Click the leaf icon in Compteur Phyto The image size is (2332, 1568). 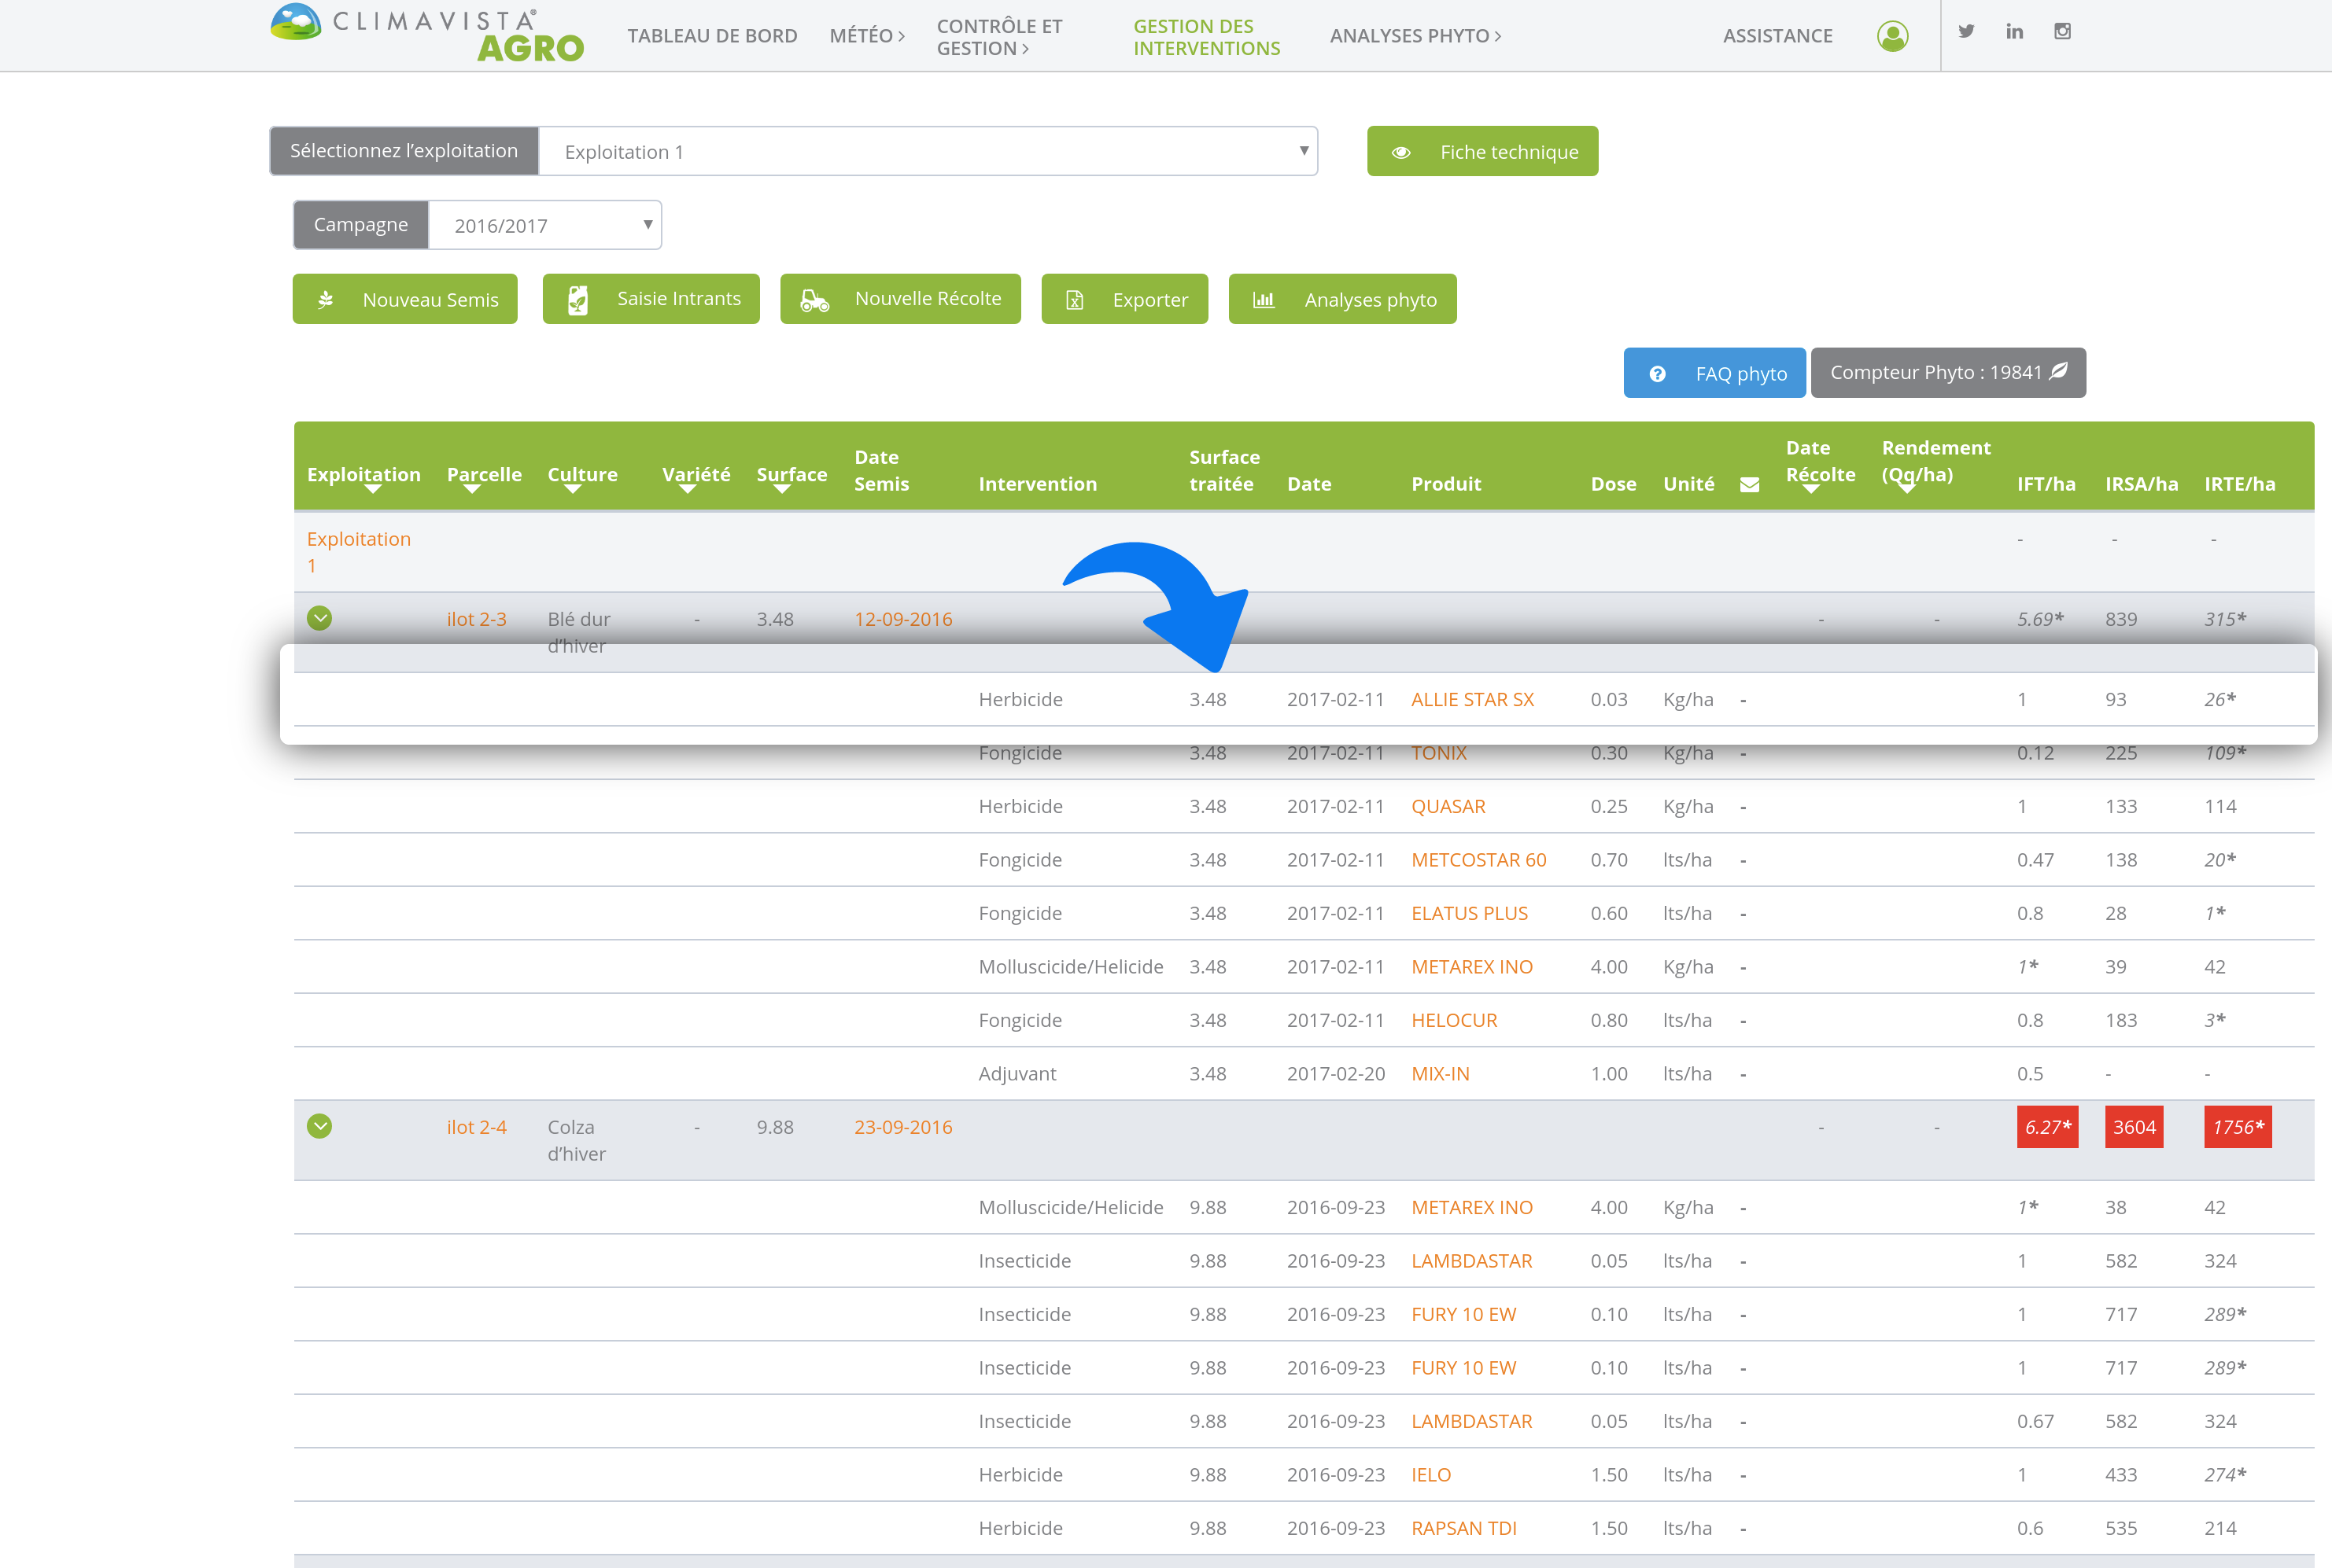[2058, 371]
